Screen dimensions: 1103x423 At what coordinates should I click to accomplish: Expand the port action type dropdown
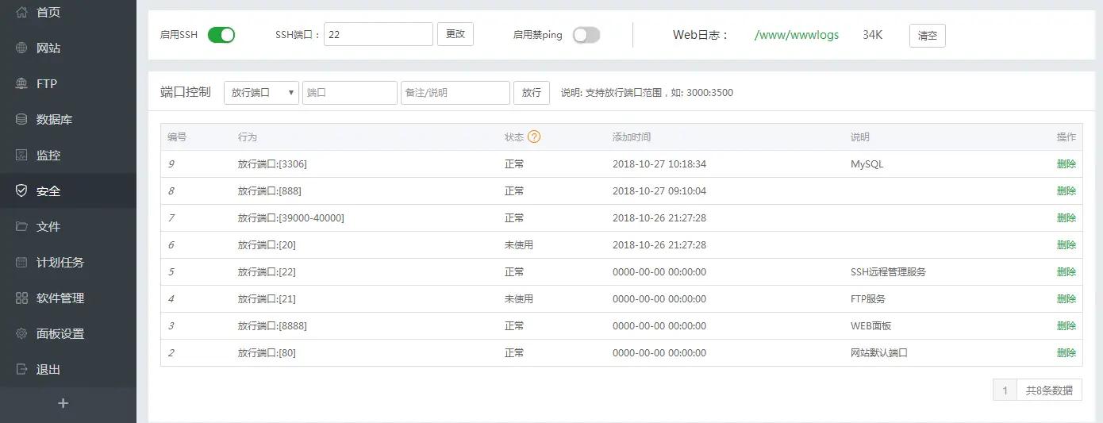pyautogui.click(x=261, y=93)
